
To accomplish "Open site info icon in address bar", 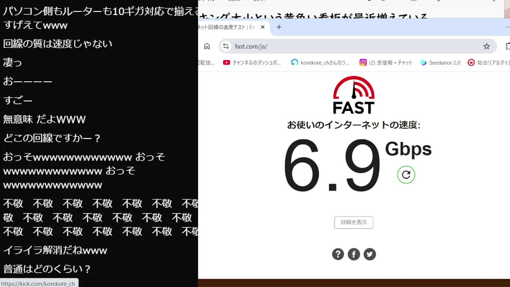I will click(226, 46).
